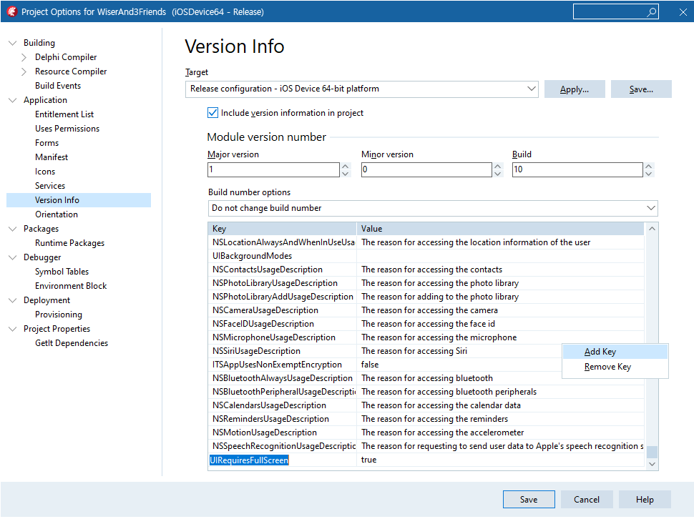The width and height of the screenshot is (694, 519).
Task: Click the Value column header
Action: tap(501, 229)
